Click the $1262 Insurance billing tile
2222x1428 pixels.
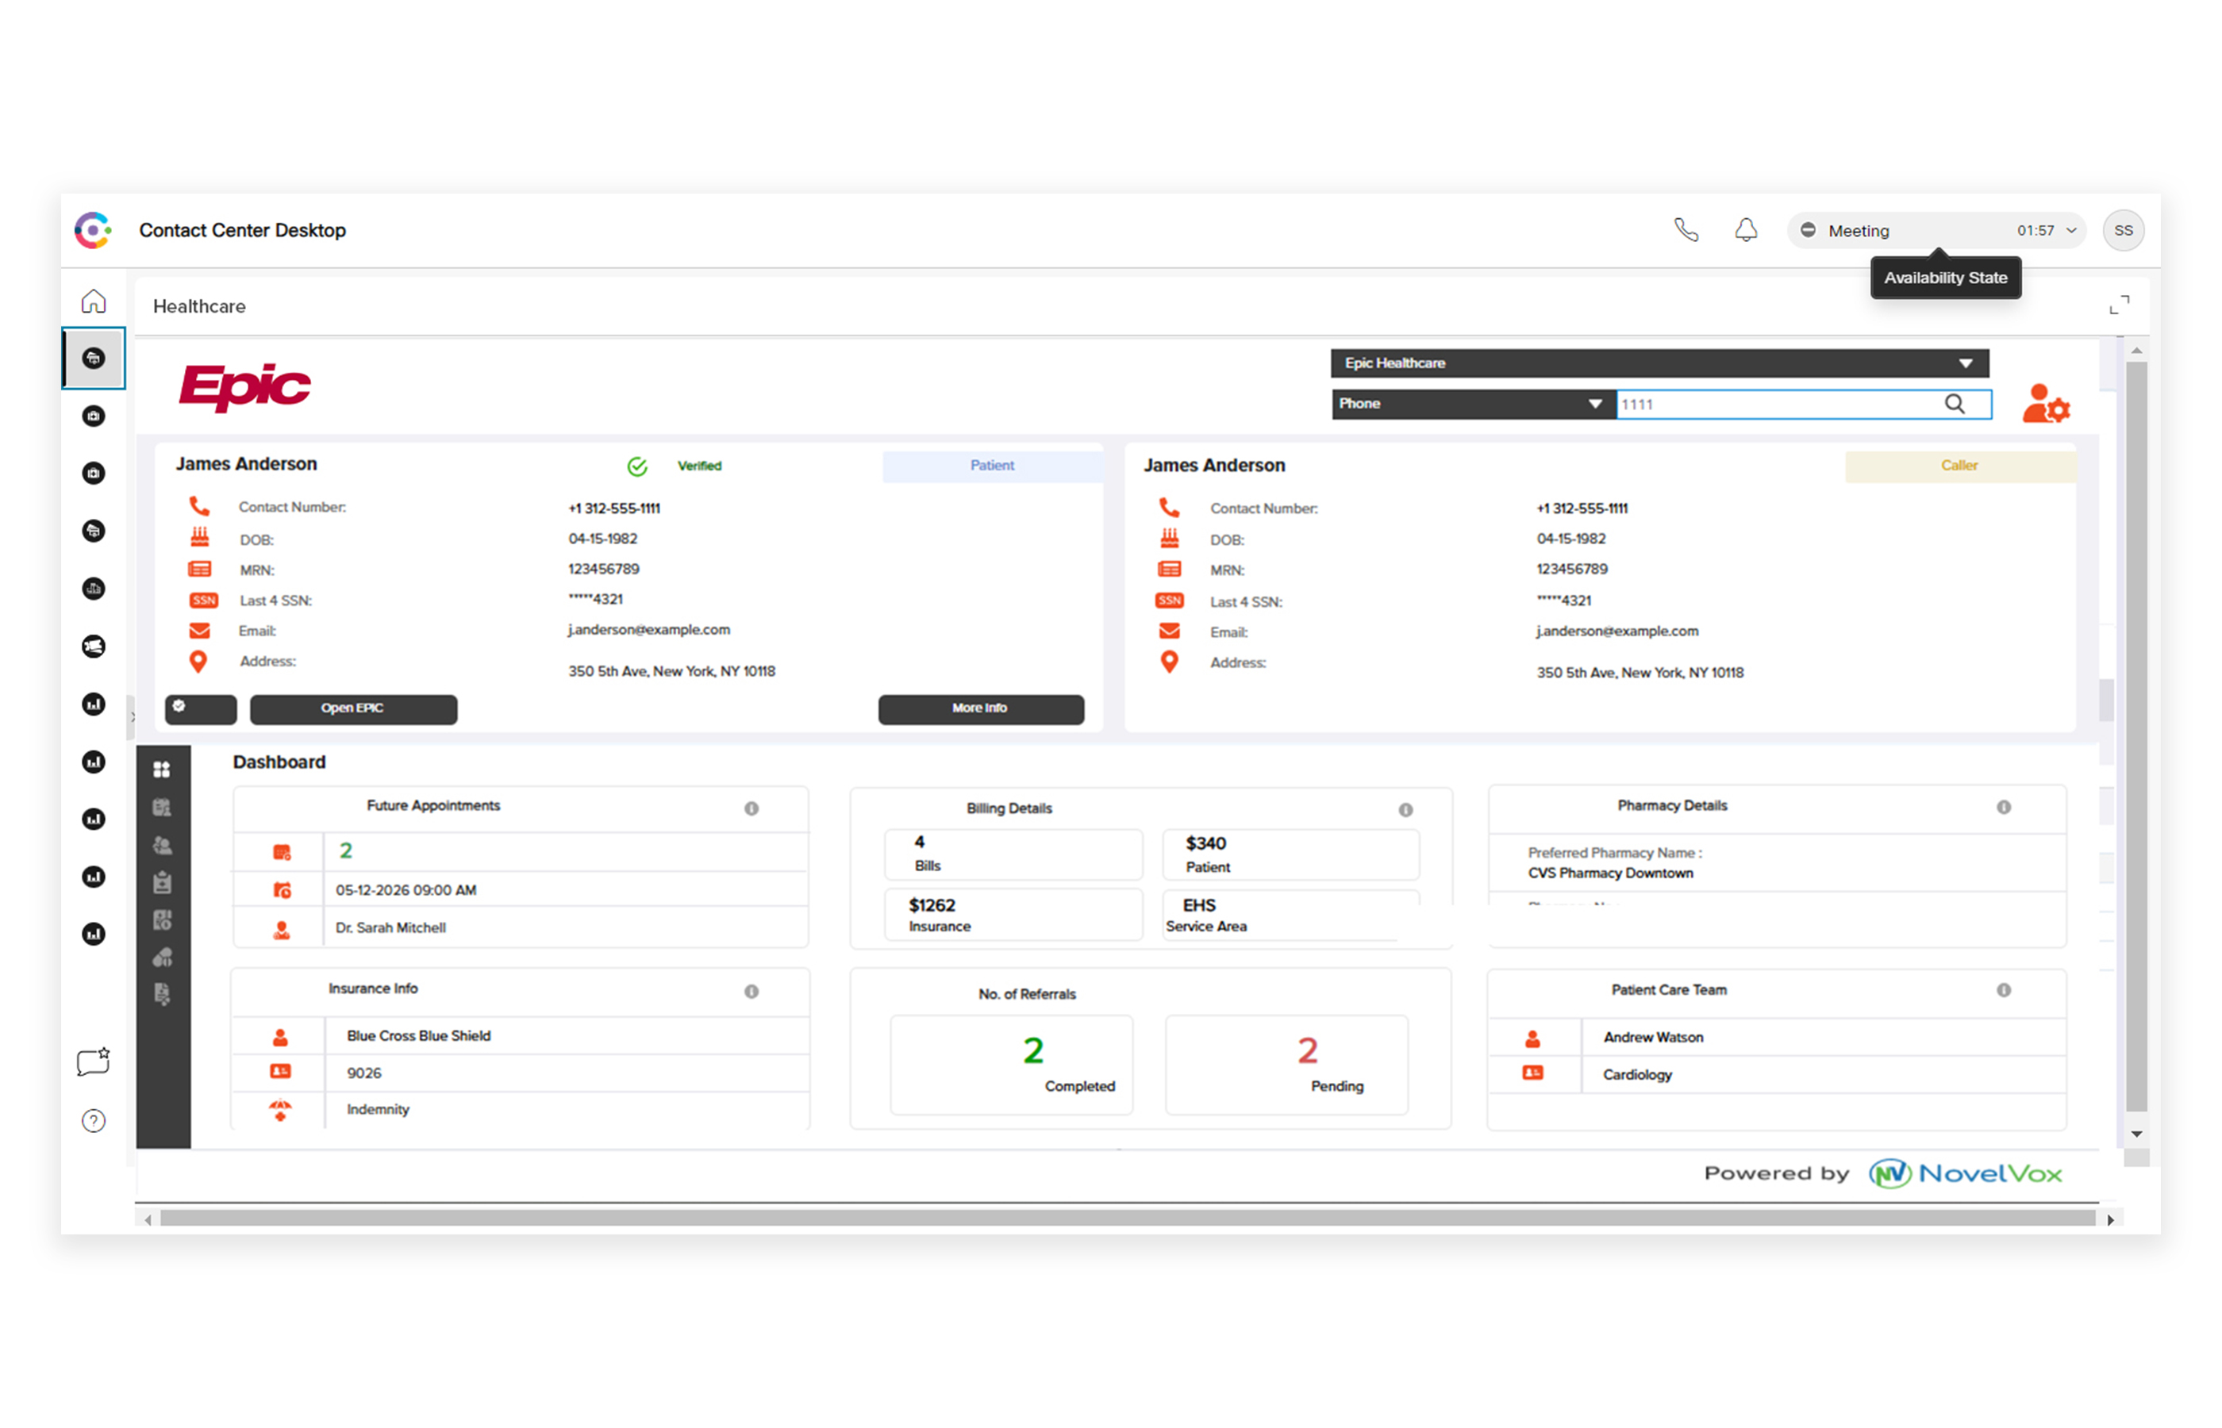pyautogui.click(x=1013, y=916)
